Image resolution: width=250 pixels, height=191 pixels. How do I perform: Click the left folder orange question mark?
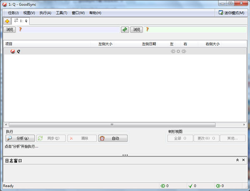pyautogui.click(x=20, y=29)
